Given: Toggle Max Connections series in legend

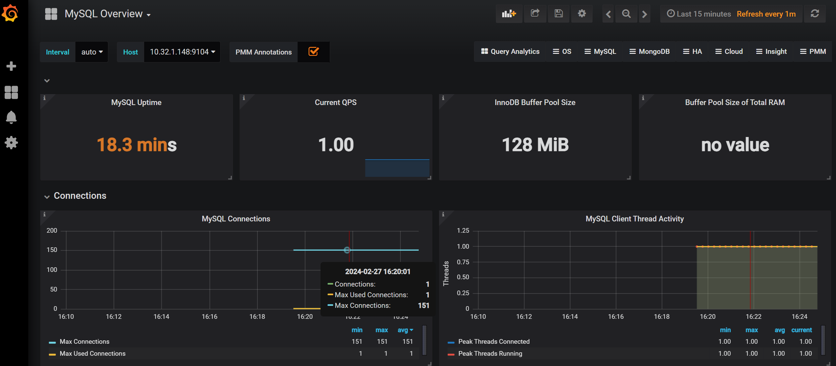Looking at the screenshot, I should pos(84,342).
